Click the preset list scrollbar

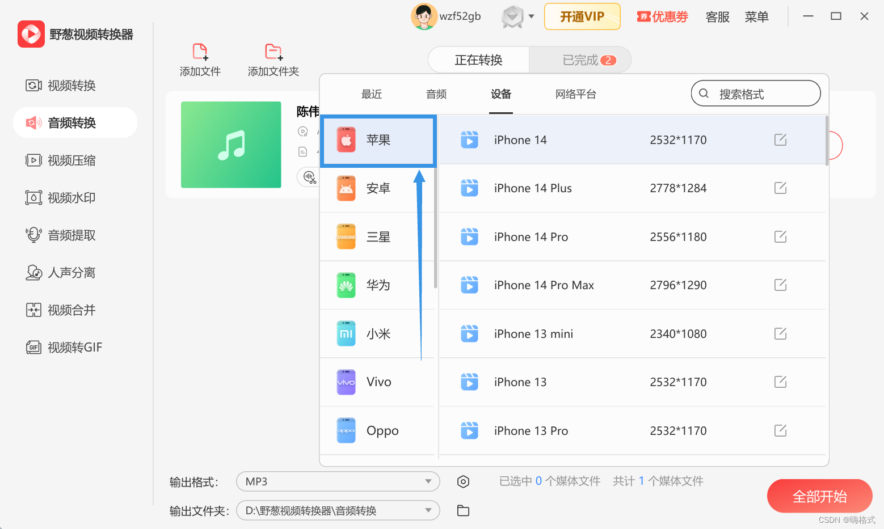coord(827,141)
